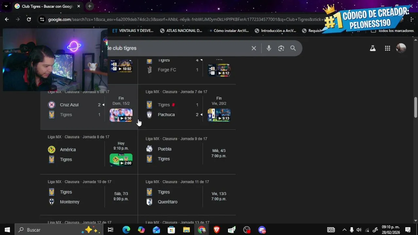Open the Todos los marcadores folder
418x235 pixels.
pos(393,31)
